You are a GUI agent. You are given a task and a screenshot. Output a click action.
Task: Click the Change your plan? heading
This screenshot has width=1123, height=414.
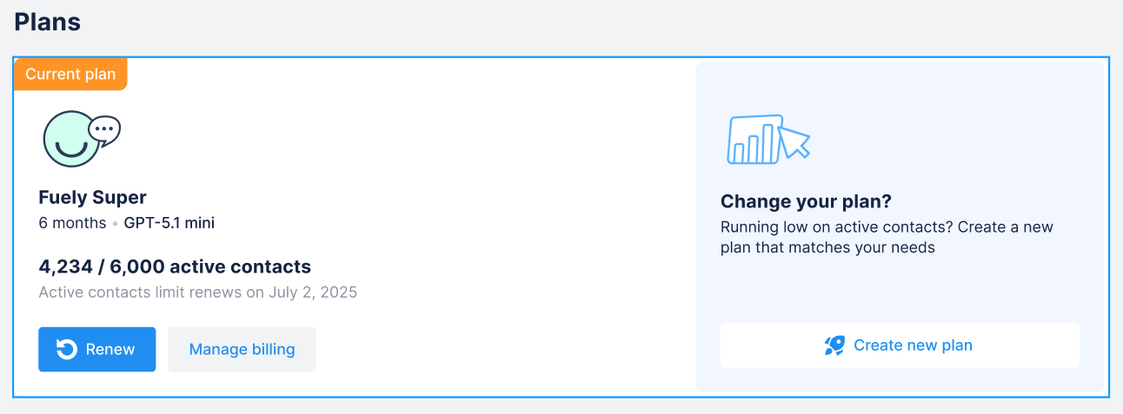(x=806, y=202)
